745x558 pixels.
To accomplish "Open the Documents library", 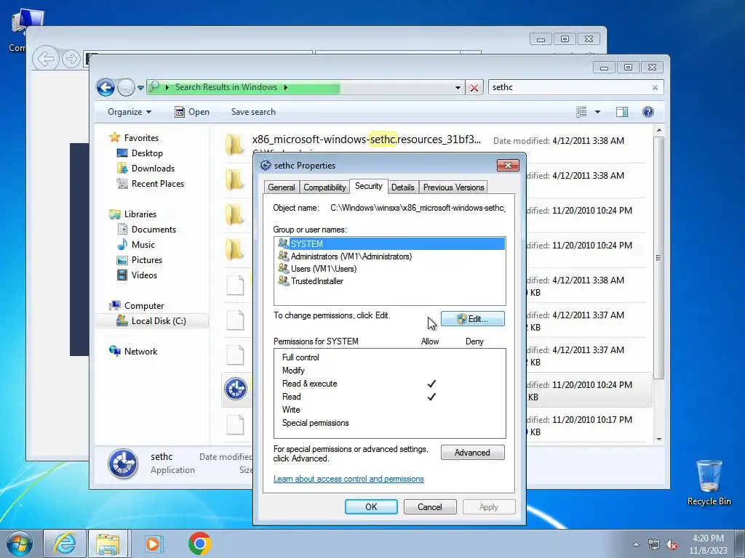I will point(147,229).
